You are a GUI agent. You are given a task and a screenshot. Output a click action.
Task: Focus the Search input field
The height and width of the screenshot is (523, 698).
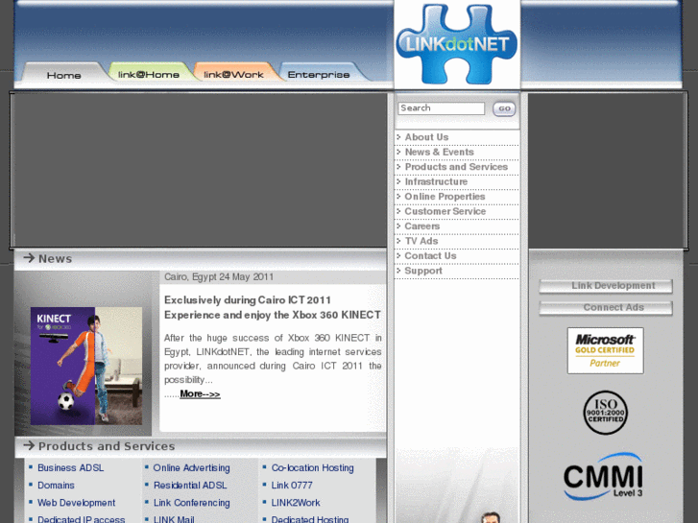pos(441,108)
